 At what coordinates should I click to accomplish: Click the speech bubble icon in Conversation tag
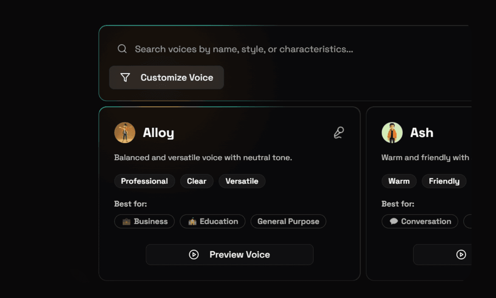click(394, 222)
